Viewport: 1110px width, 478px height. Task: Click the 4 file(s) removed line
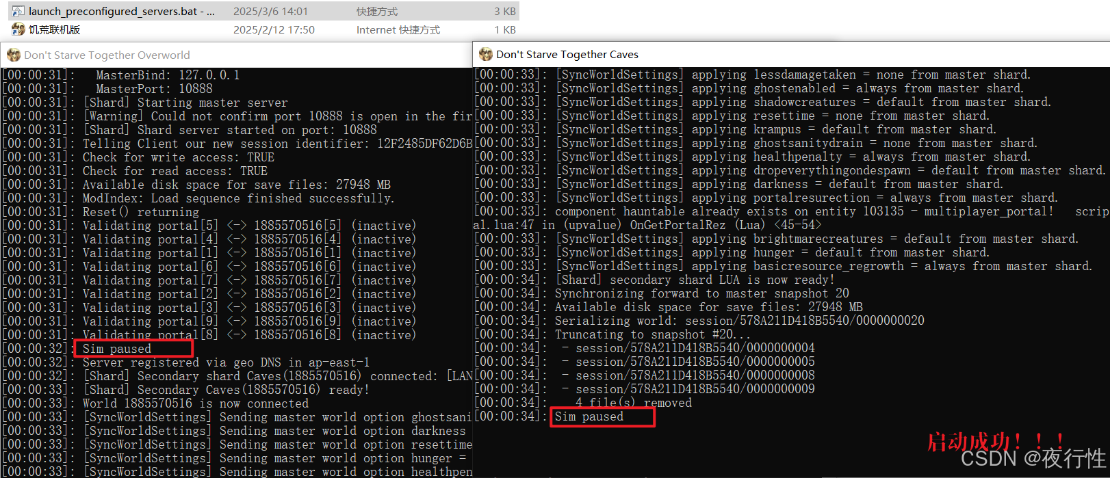tap(583, 403)
